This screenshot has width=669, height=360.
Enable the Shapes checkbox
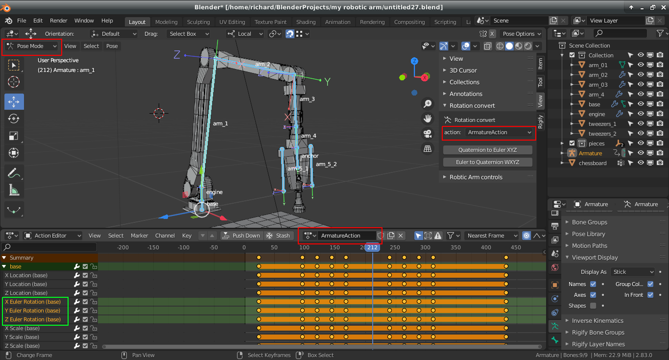593,306
